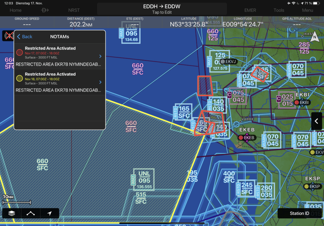Select RSTD 260/035 airspace label
Viewport: 324px width, 226px height.
click(x=265, y=191)
